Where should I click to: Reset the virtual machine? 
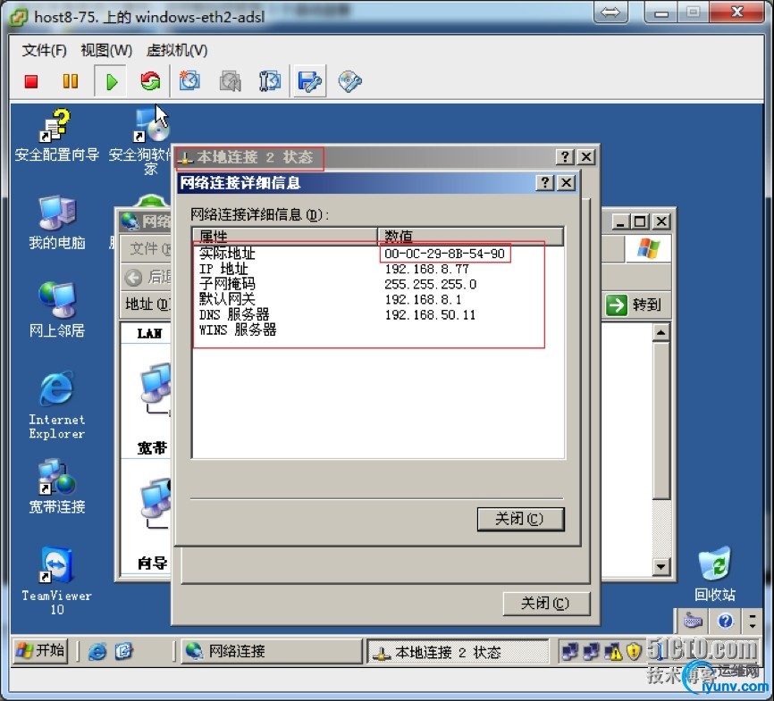click(x=150, y=81)
